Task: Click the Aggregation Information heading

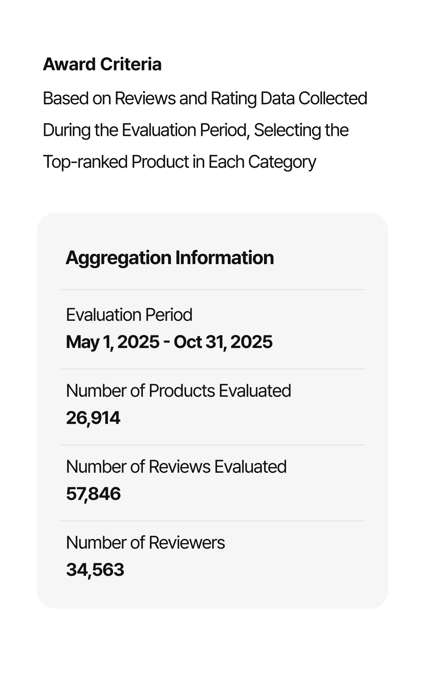Action: coord(170,258)
